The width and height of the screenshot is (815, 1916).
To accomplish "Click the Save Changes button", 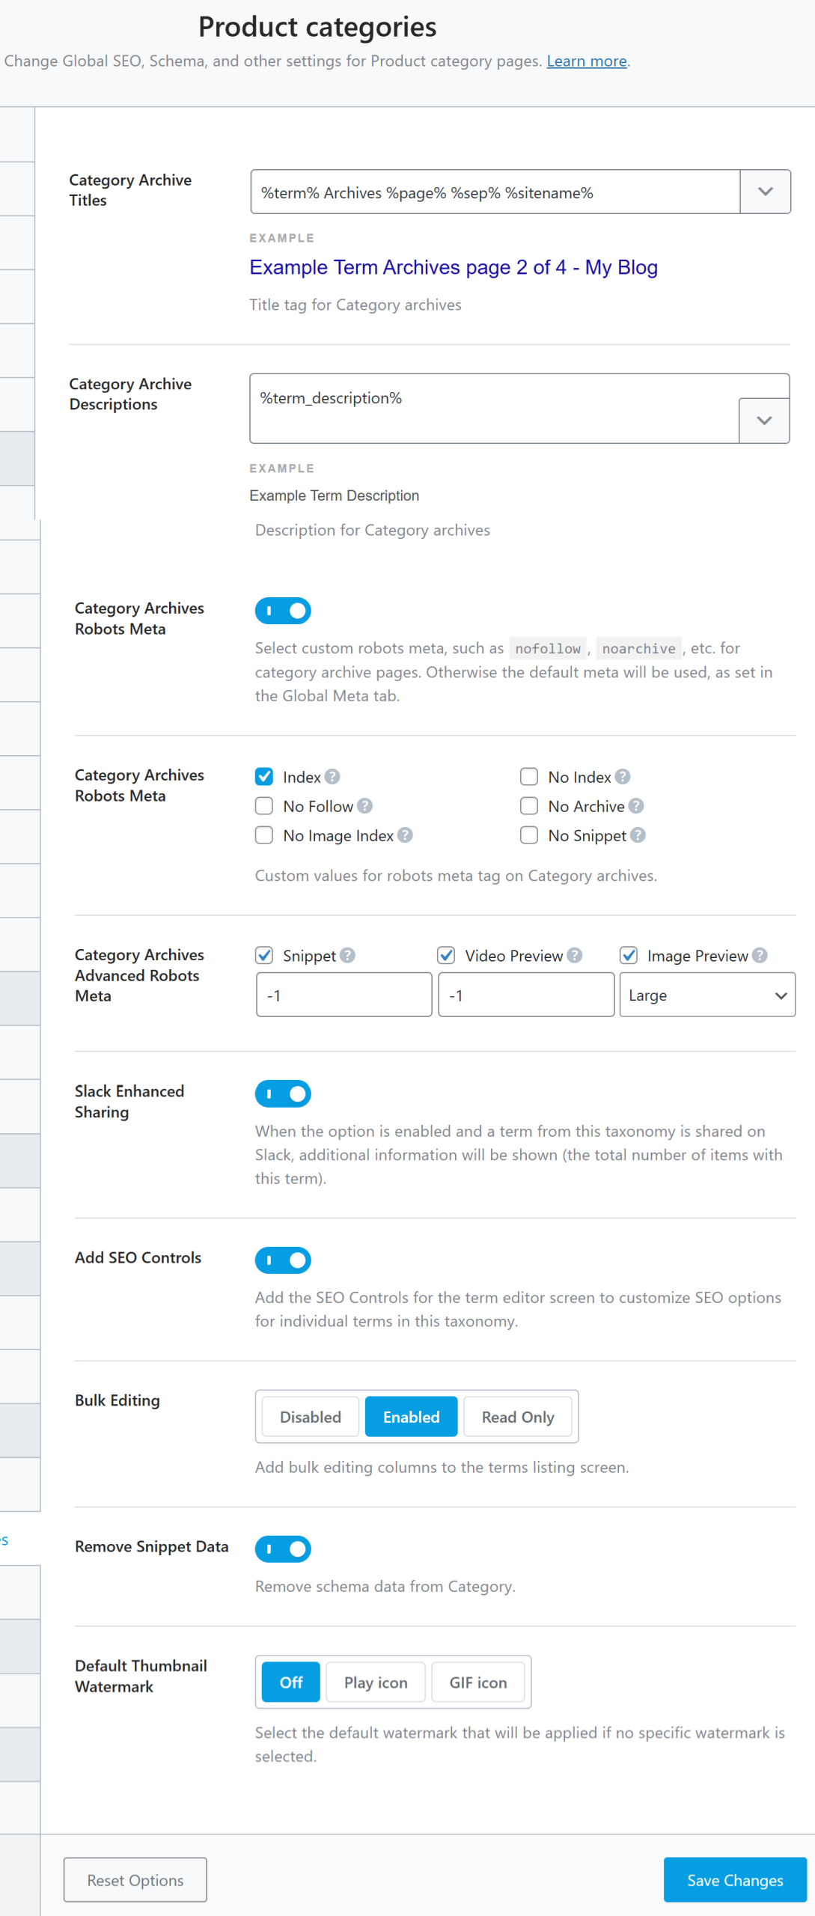I will [x=735, y=1880].
